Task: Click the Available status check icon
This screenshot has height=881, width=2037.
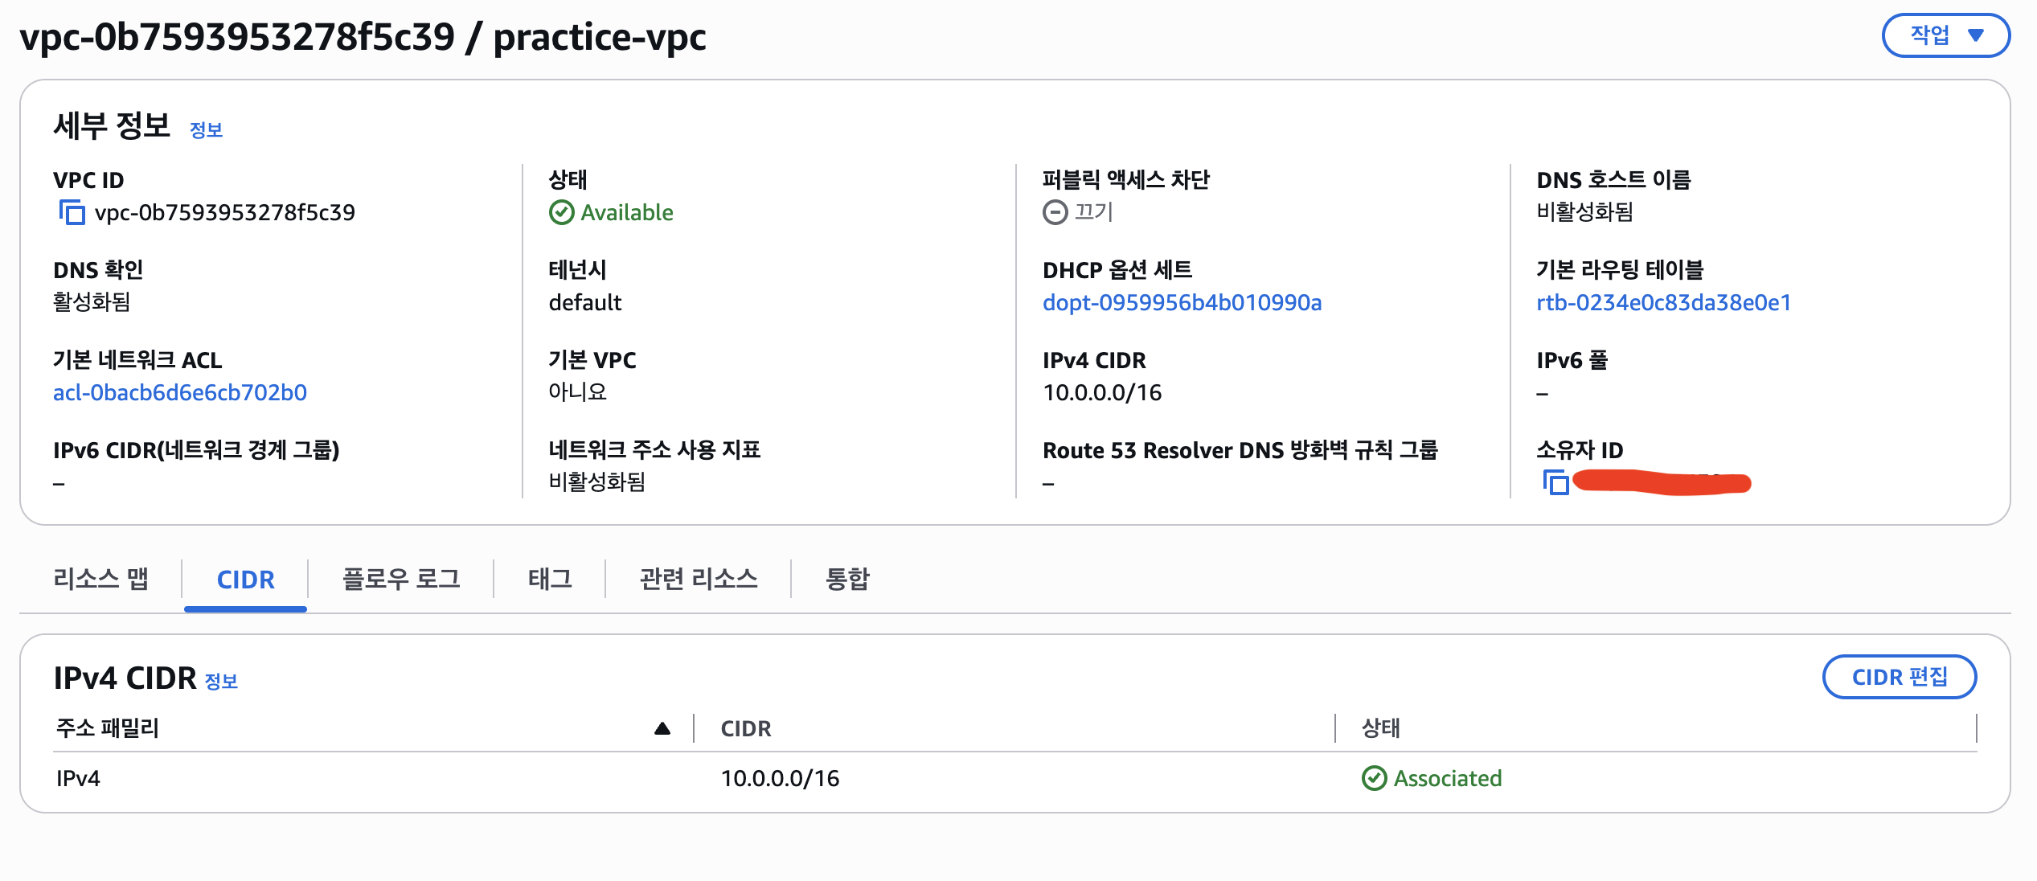Action: click(561, 213)
